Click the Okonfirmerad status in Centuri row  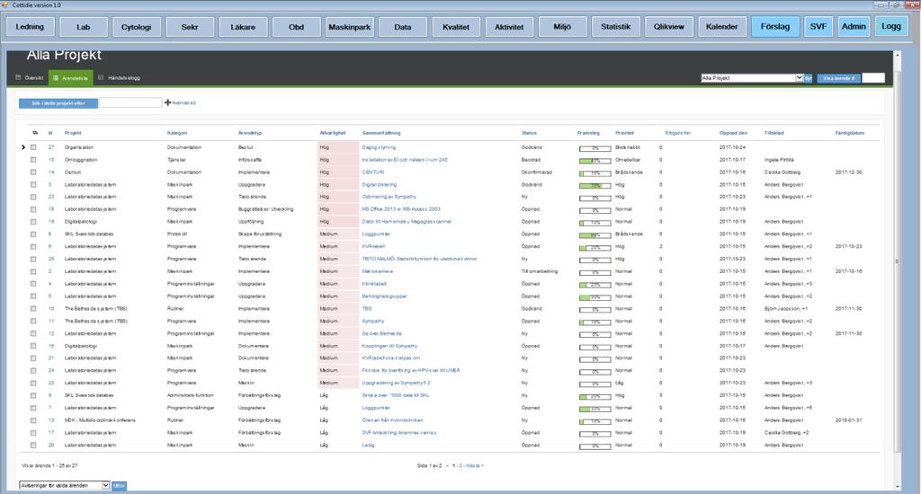tap(536, 172)
